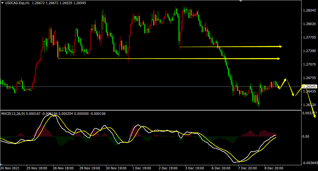Click the MACD(12,26,9) indicator label

coord(13,113)
